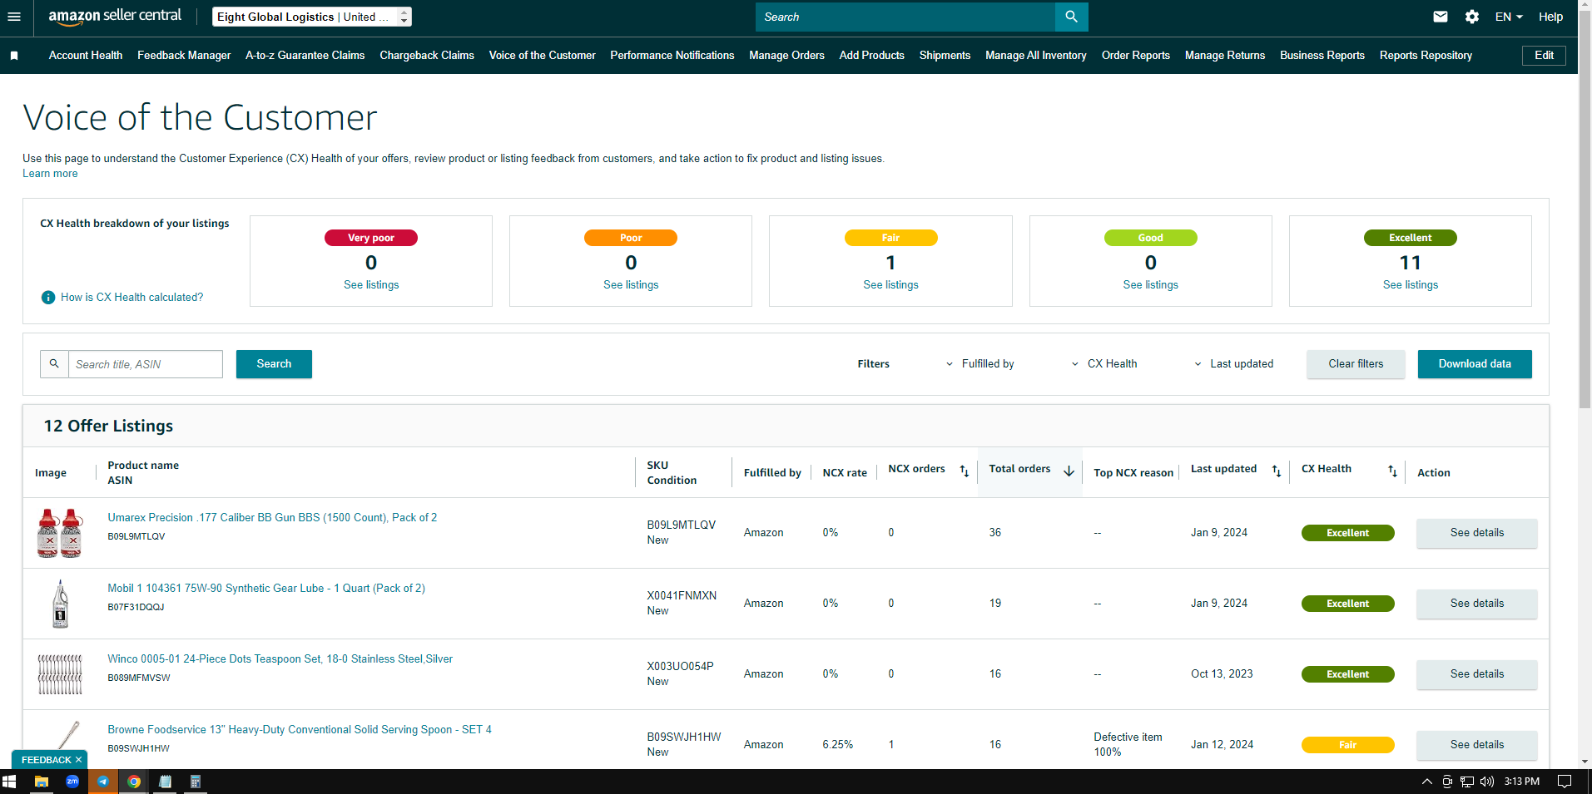
Task: Click the magnifier search button in header
Action: (x=1071, y=17)
